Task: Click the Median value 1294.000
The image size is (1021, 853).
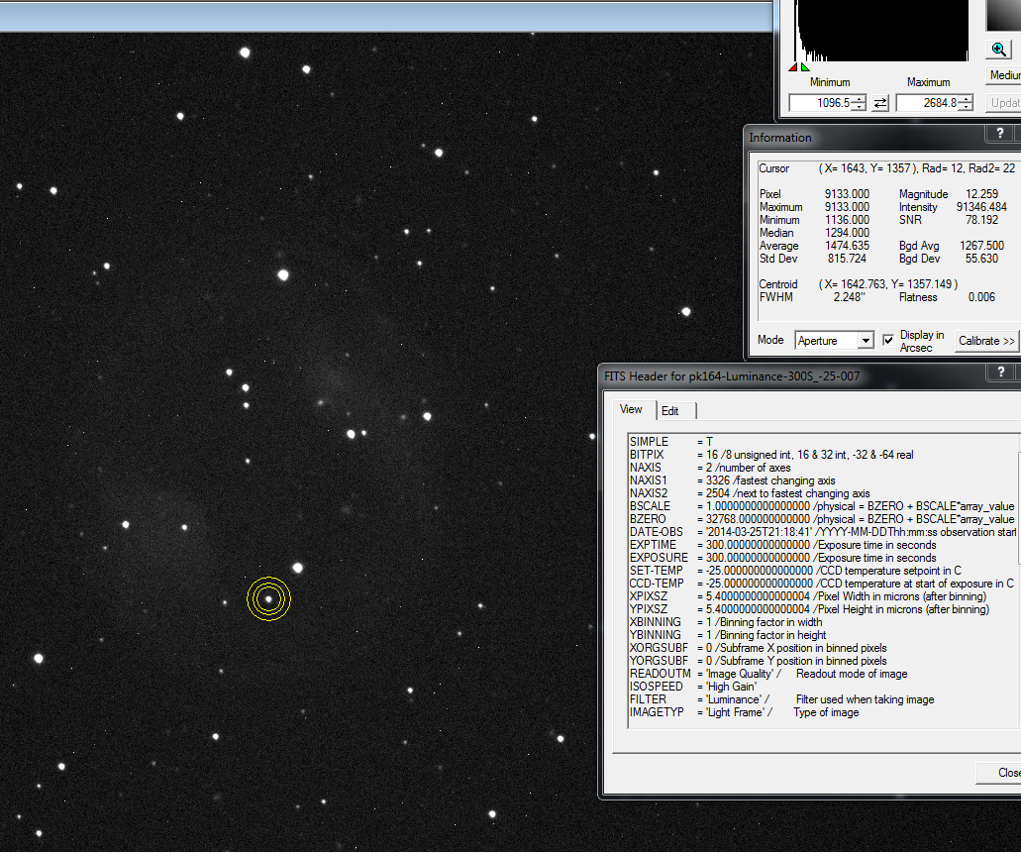Action: click(x=847, y=233)
